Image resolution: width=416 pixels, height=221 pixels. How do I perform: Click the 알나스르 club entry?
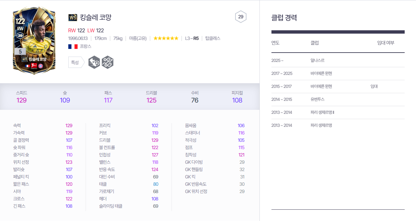click(x=317, y=60)
